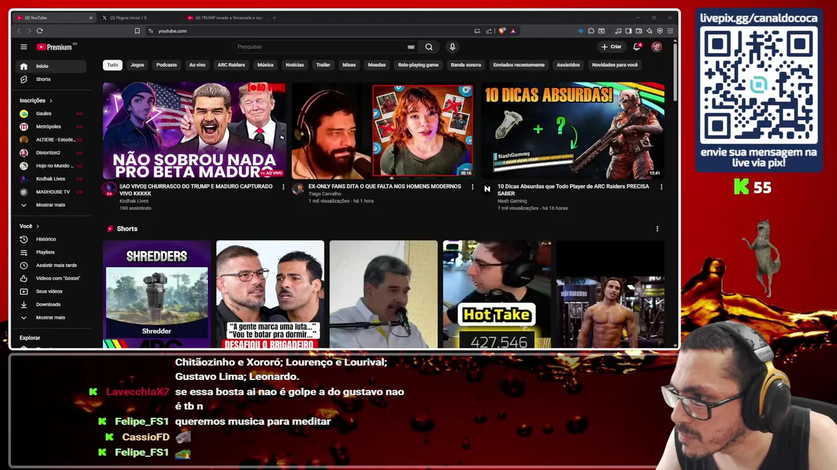Open the Shorts shelf options menu
The height and width of the screenshot is (470, 837).
(657, 228)
